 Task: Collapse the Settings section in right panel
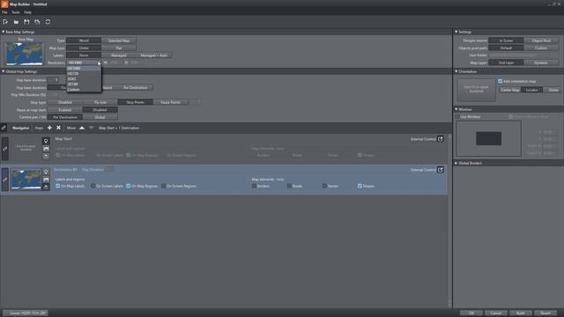click(456, 32)
